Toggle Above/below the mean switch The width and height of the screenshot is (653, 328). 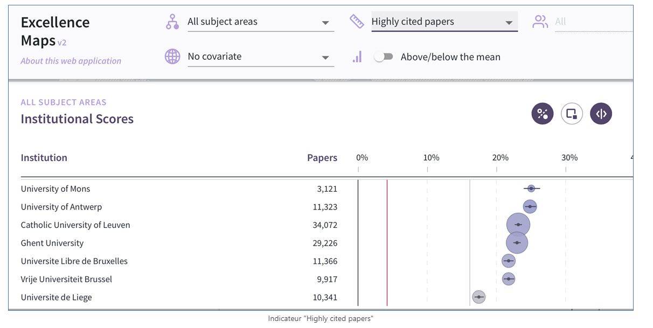pos(384,57)
